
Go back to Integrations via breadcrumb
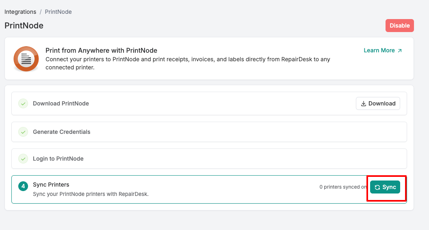pyautogui.click(x=20, y=12)
